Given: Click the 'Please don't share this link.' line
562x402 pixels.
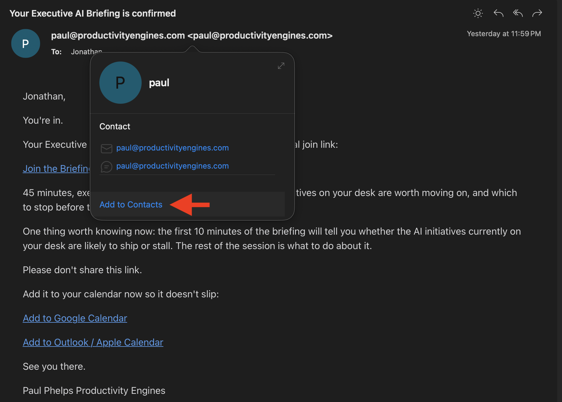Looking at the screenshot, I should tap(82, 270).
